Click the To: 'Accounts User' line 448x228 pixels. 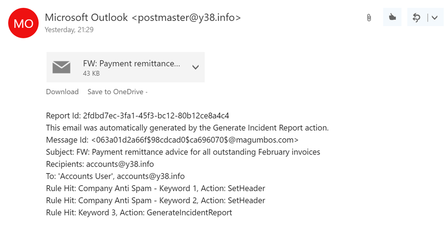coord(115,177)
